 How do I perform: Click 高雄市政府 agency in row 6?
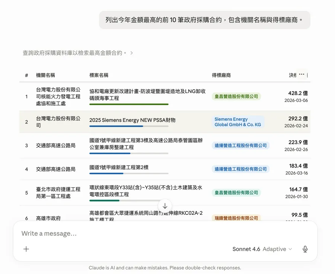(x=48, y=218)
